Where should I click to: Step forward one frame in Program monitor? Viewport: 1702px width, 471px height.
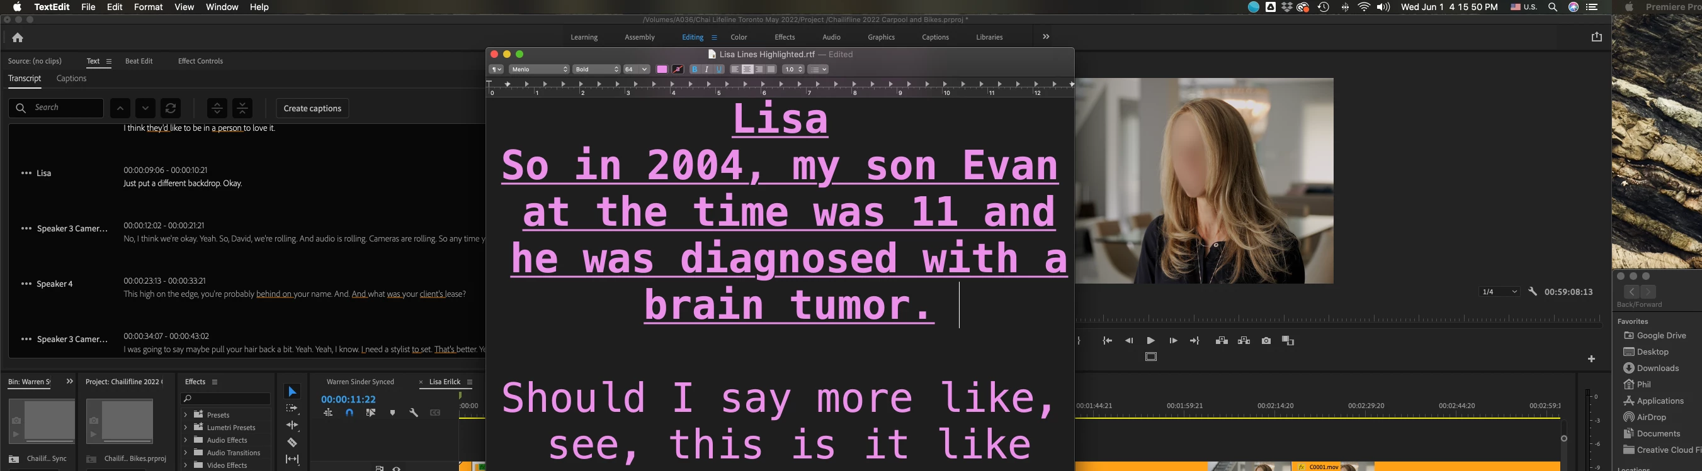1174,341
